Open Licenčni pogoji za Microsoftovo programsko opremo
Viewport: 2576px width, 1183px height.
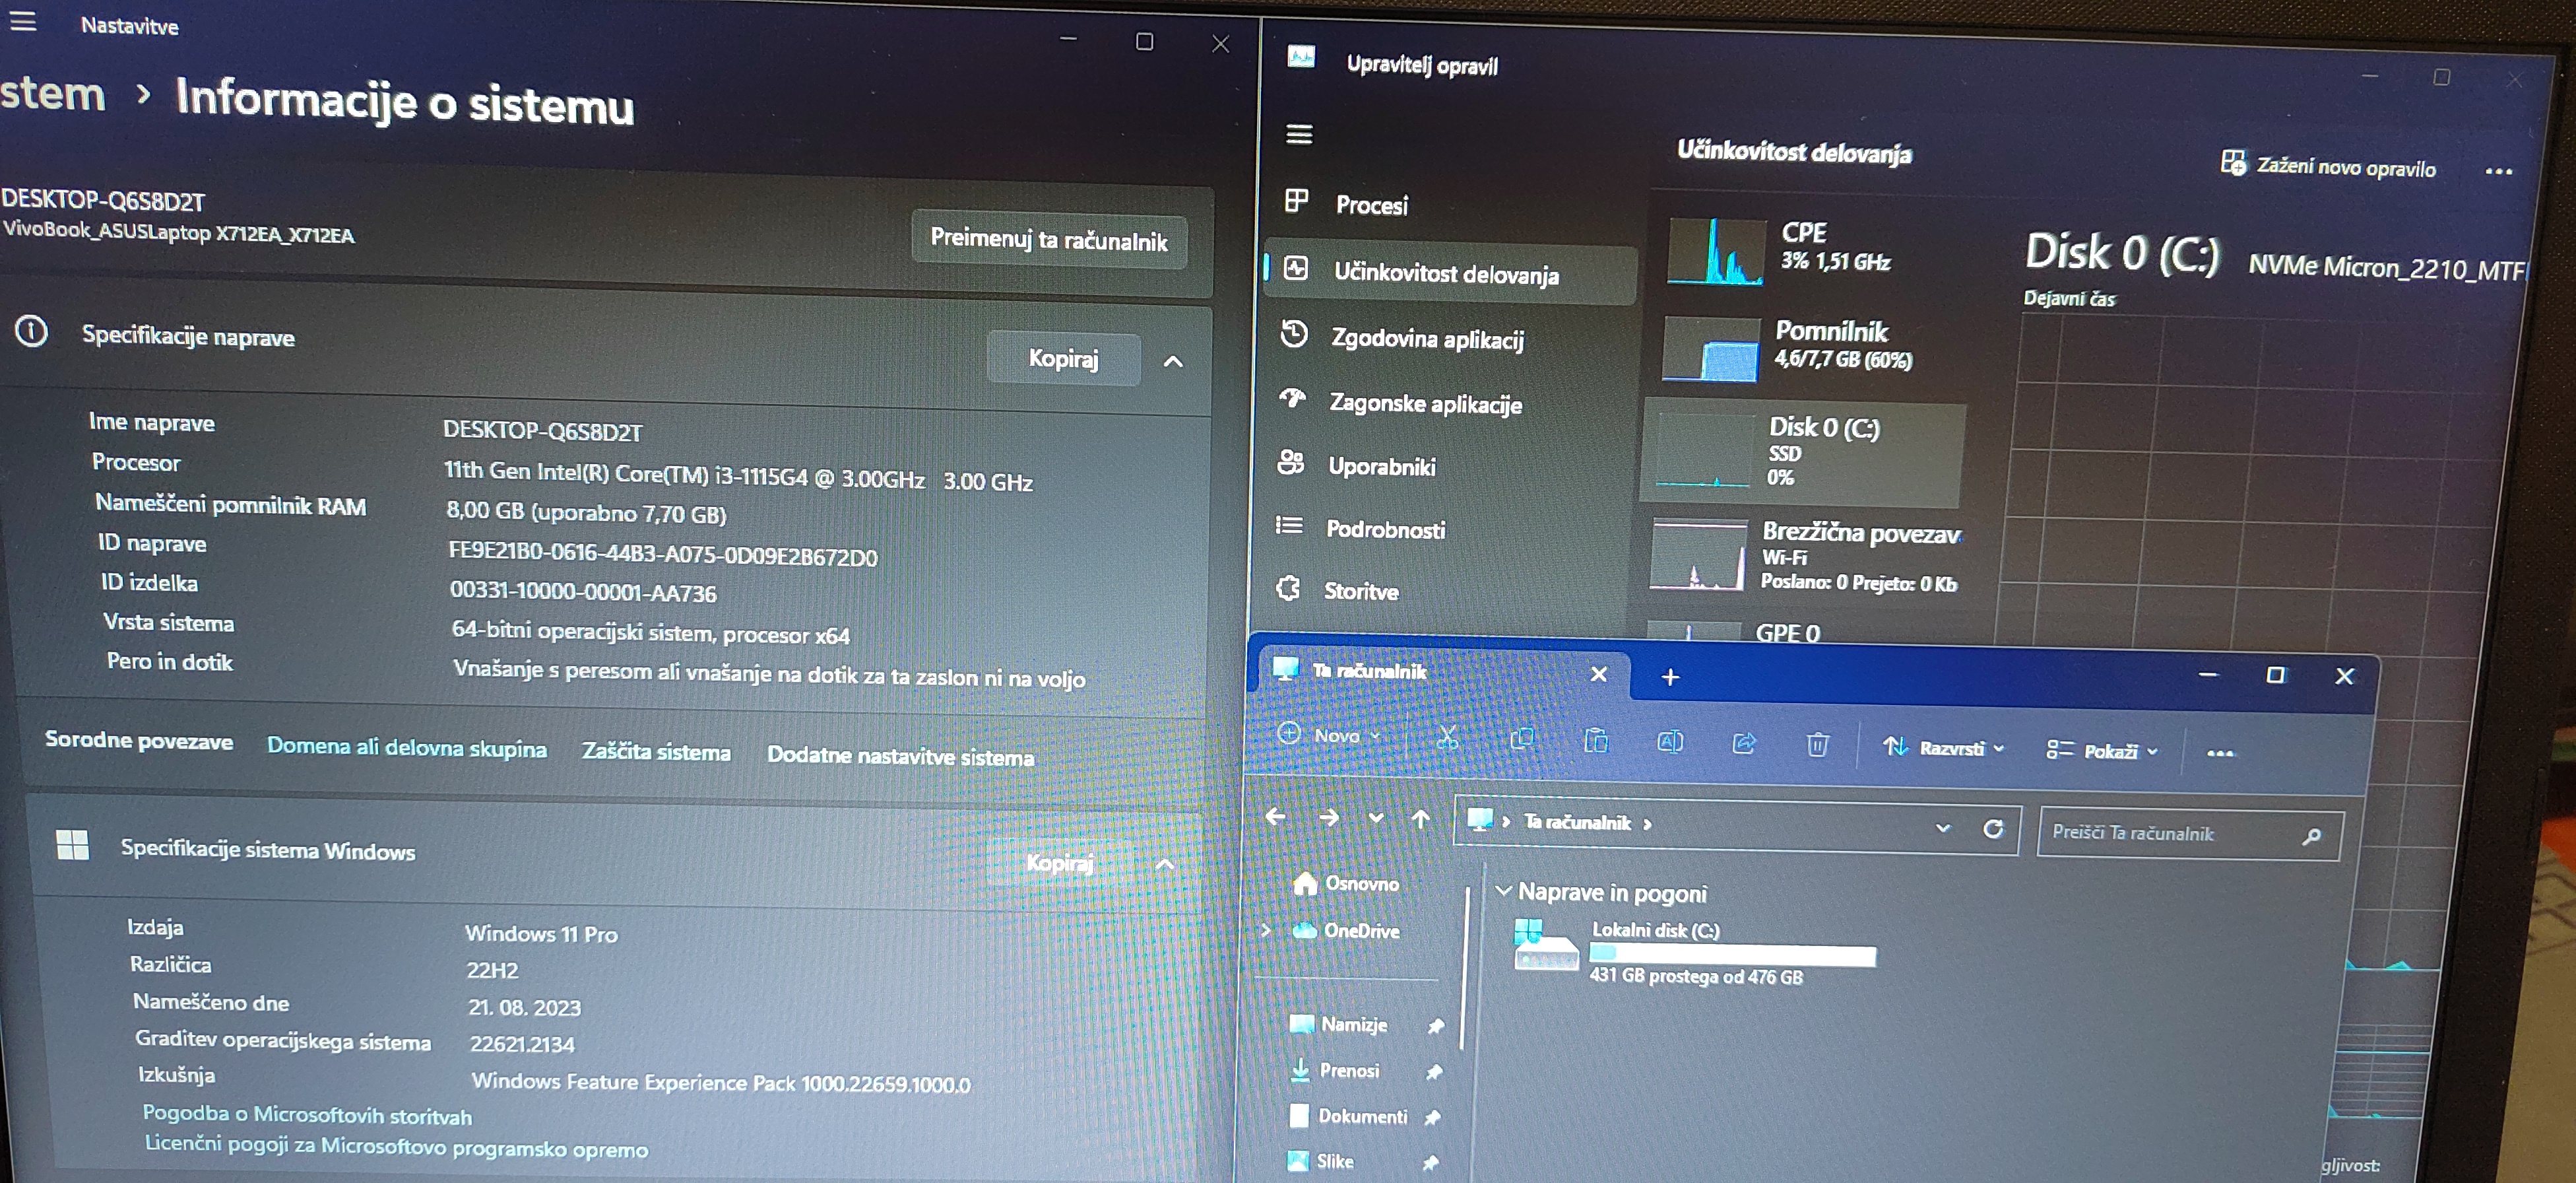pos(396,1147)
